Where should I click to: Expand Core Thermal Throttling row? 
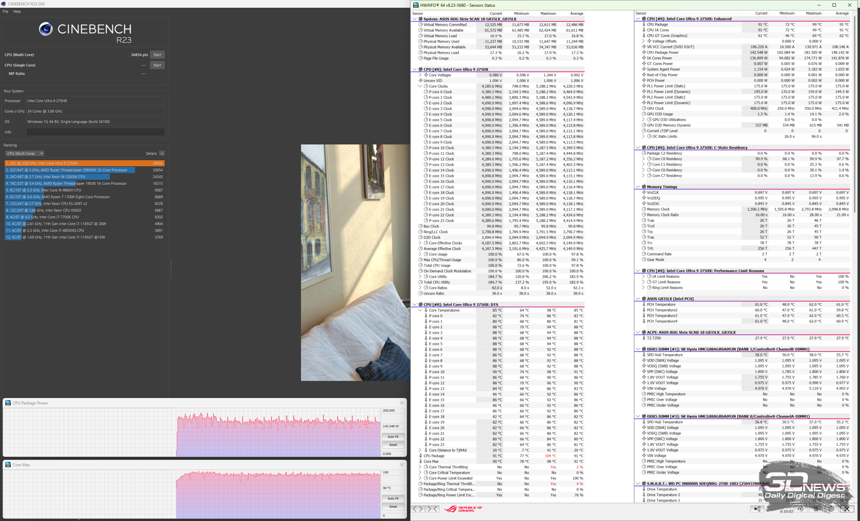coord(420,467)
